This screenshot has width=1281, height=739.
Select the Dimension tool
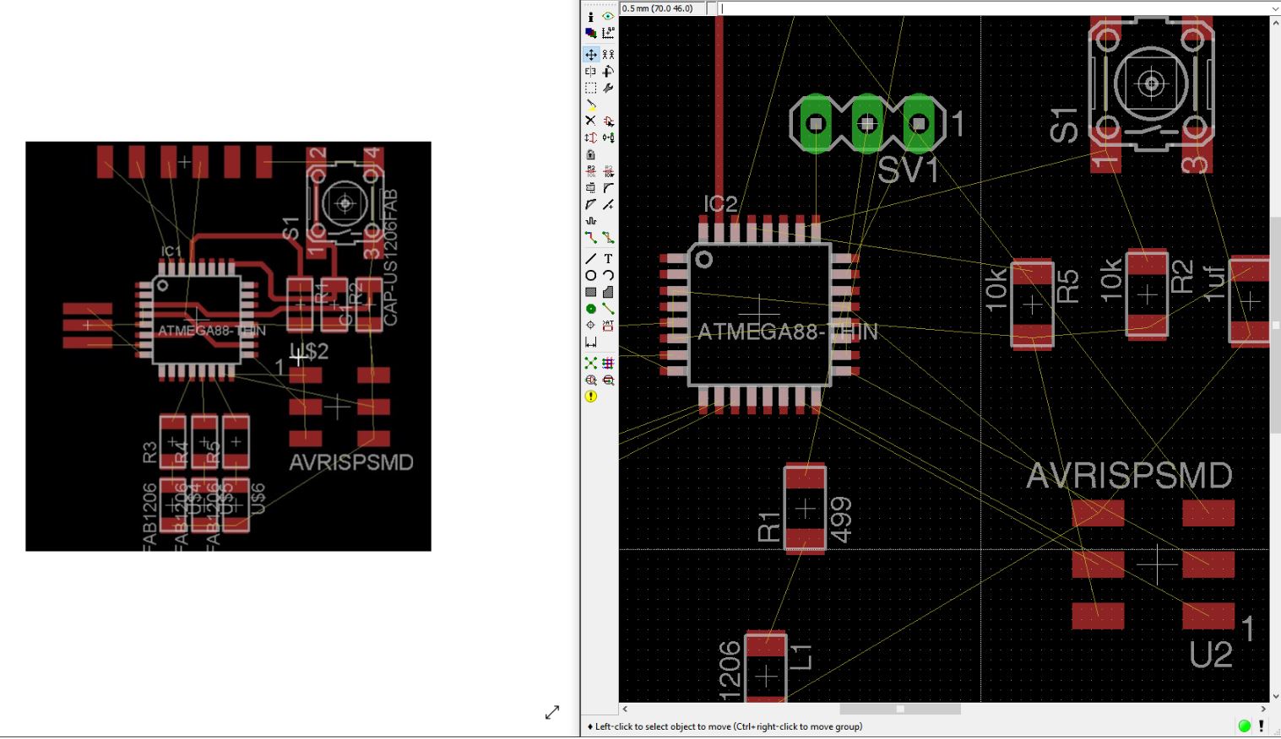pos(590,342)
